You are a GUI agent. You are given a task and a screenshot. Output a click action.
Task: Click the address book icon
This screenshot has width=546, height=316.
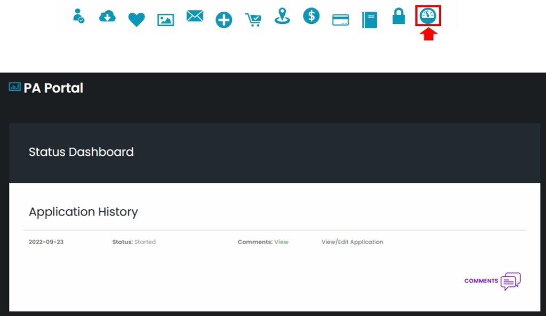[x=370, y=18]
